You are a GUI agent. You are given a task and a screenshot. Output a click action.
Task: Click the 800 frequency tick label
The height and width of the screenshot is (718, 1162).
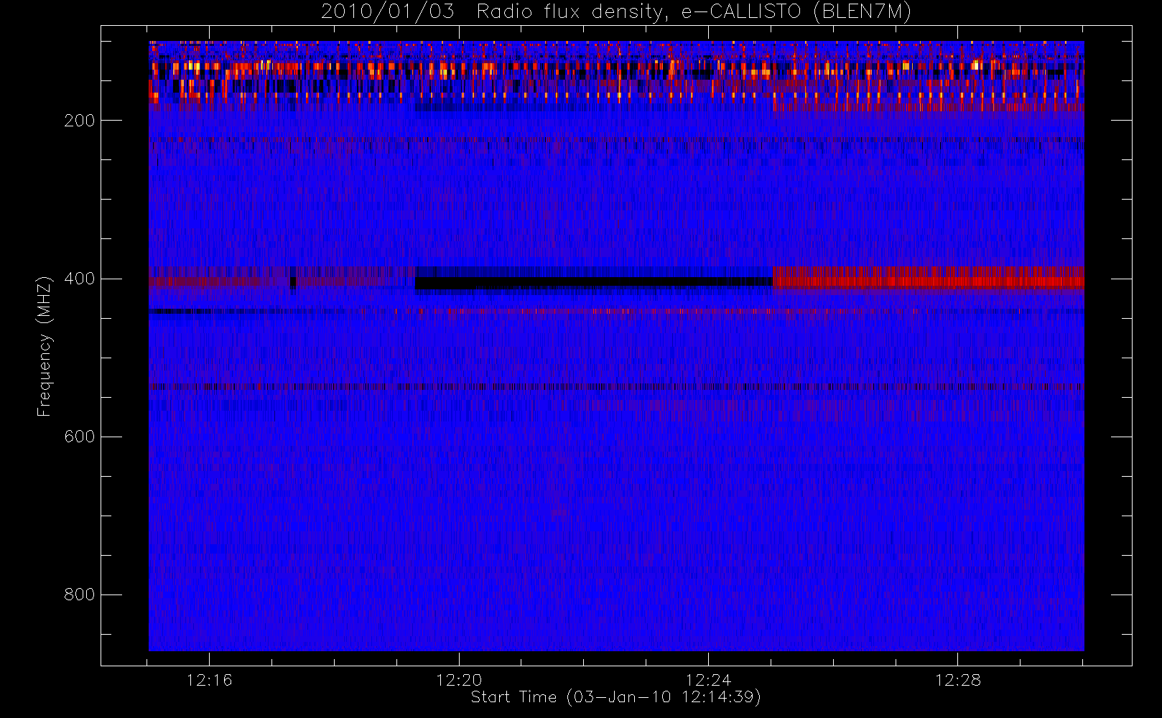80,595
